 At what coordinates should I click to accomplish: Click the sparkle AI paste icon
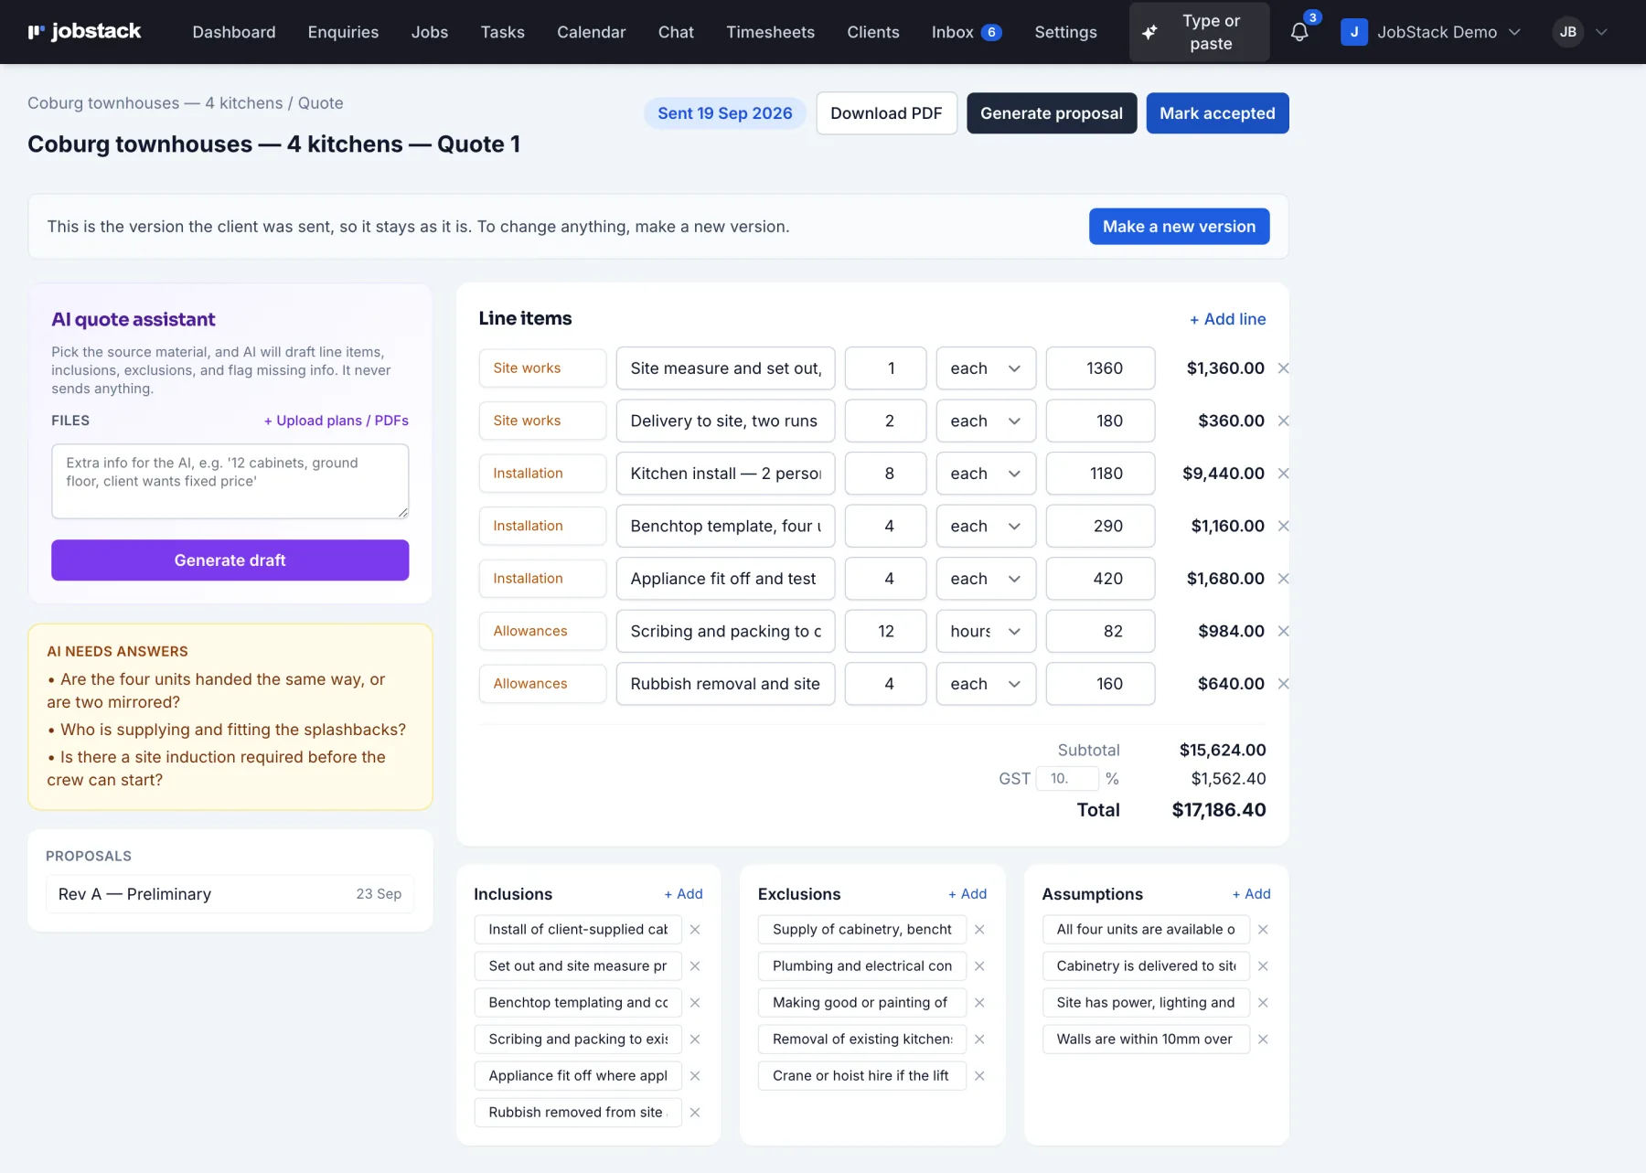coord(1149,32)
